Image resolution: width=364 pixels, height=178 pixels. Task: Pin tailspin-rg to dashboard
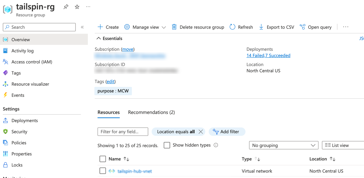(66, 7)
